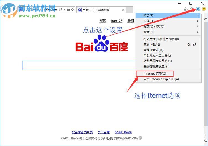Image resolution: width=208 pixels, height=146 pixels.
Task: Expand the 文件(F) submenu arrow
Action: [x=198, y=21]
